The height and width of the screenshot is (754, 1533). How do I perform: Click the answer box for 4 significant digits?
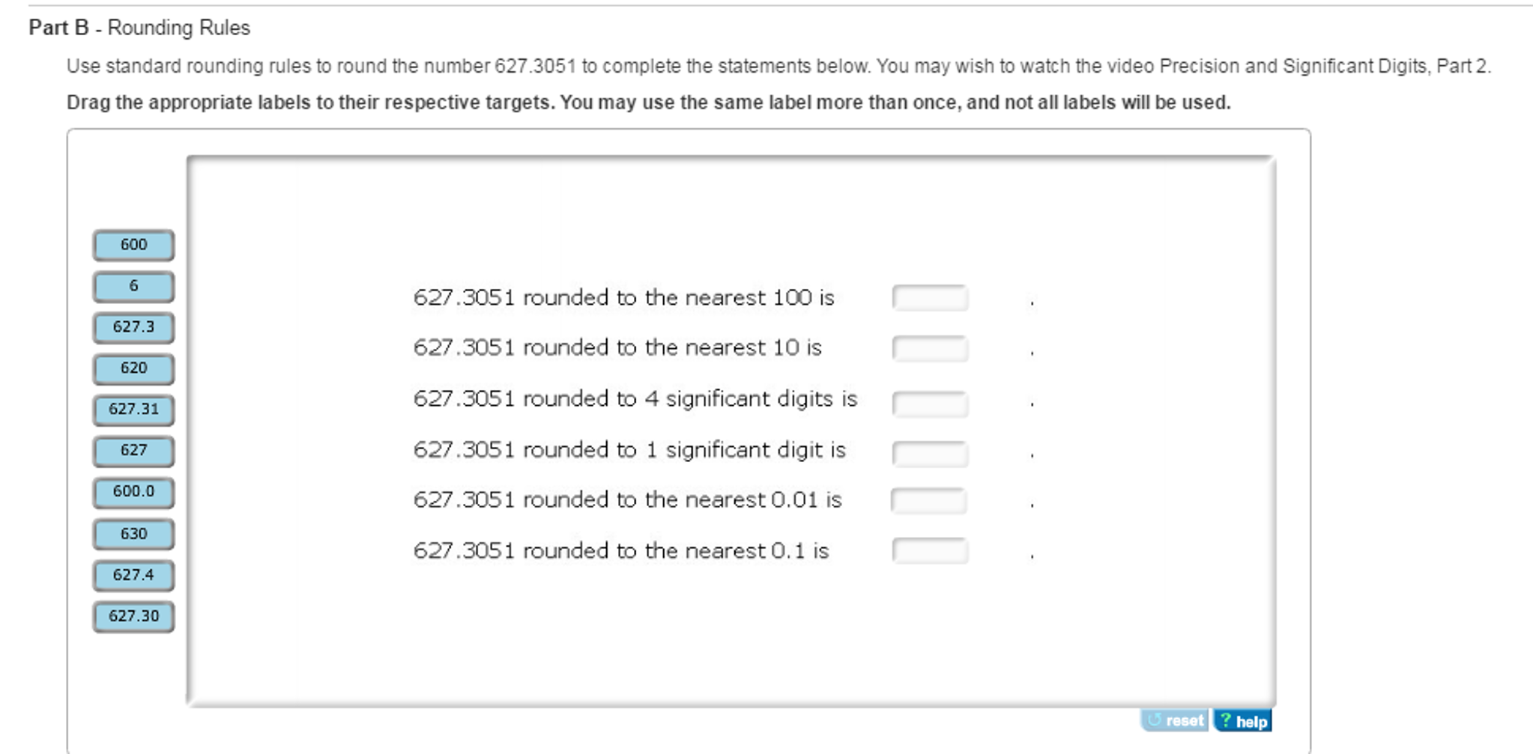point(930,404)
